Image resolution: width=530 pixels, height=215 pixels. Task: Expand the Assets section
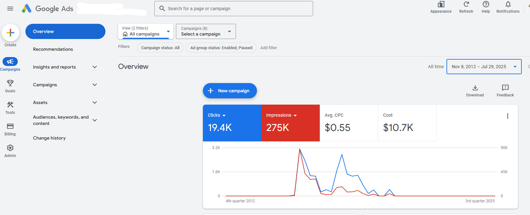tap(94, 102)
